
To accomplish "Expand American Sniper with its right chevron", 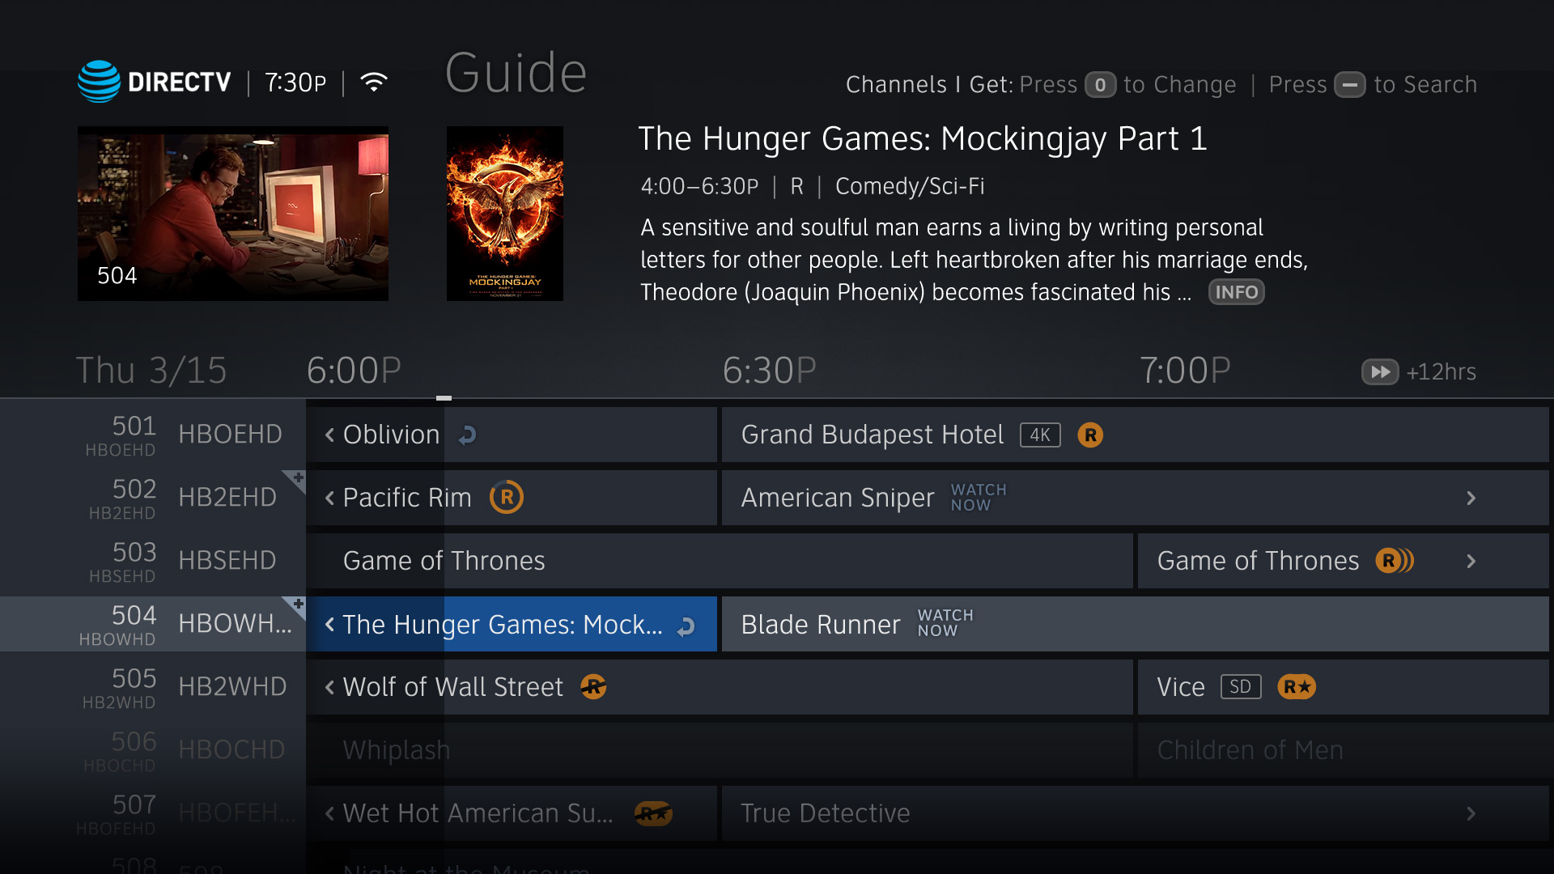I will [1471, 499].
